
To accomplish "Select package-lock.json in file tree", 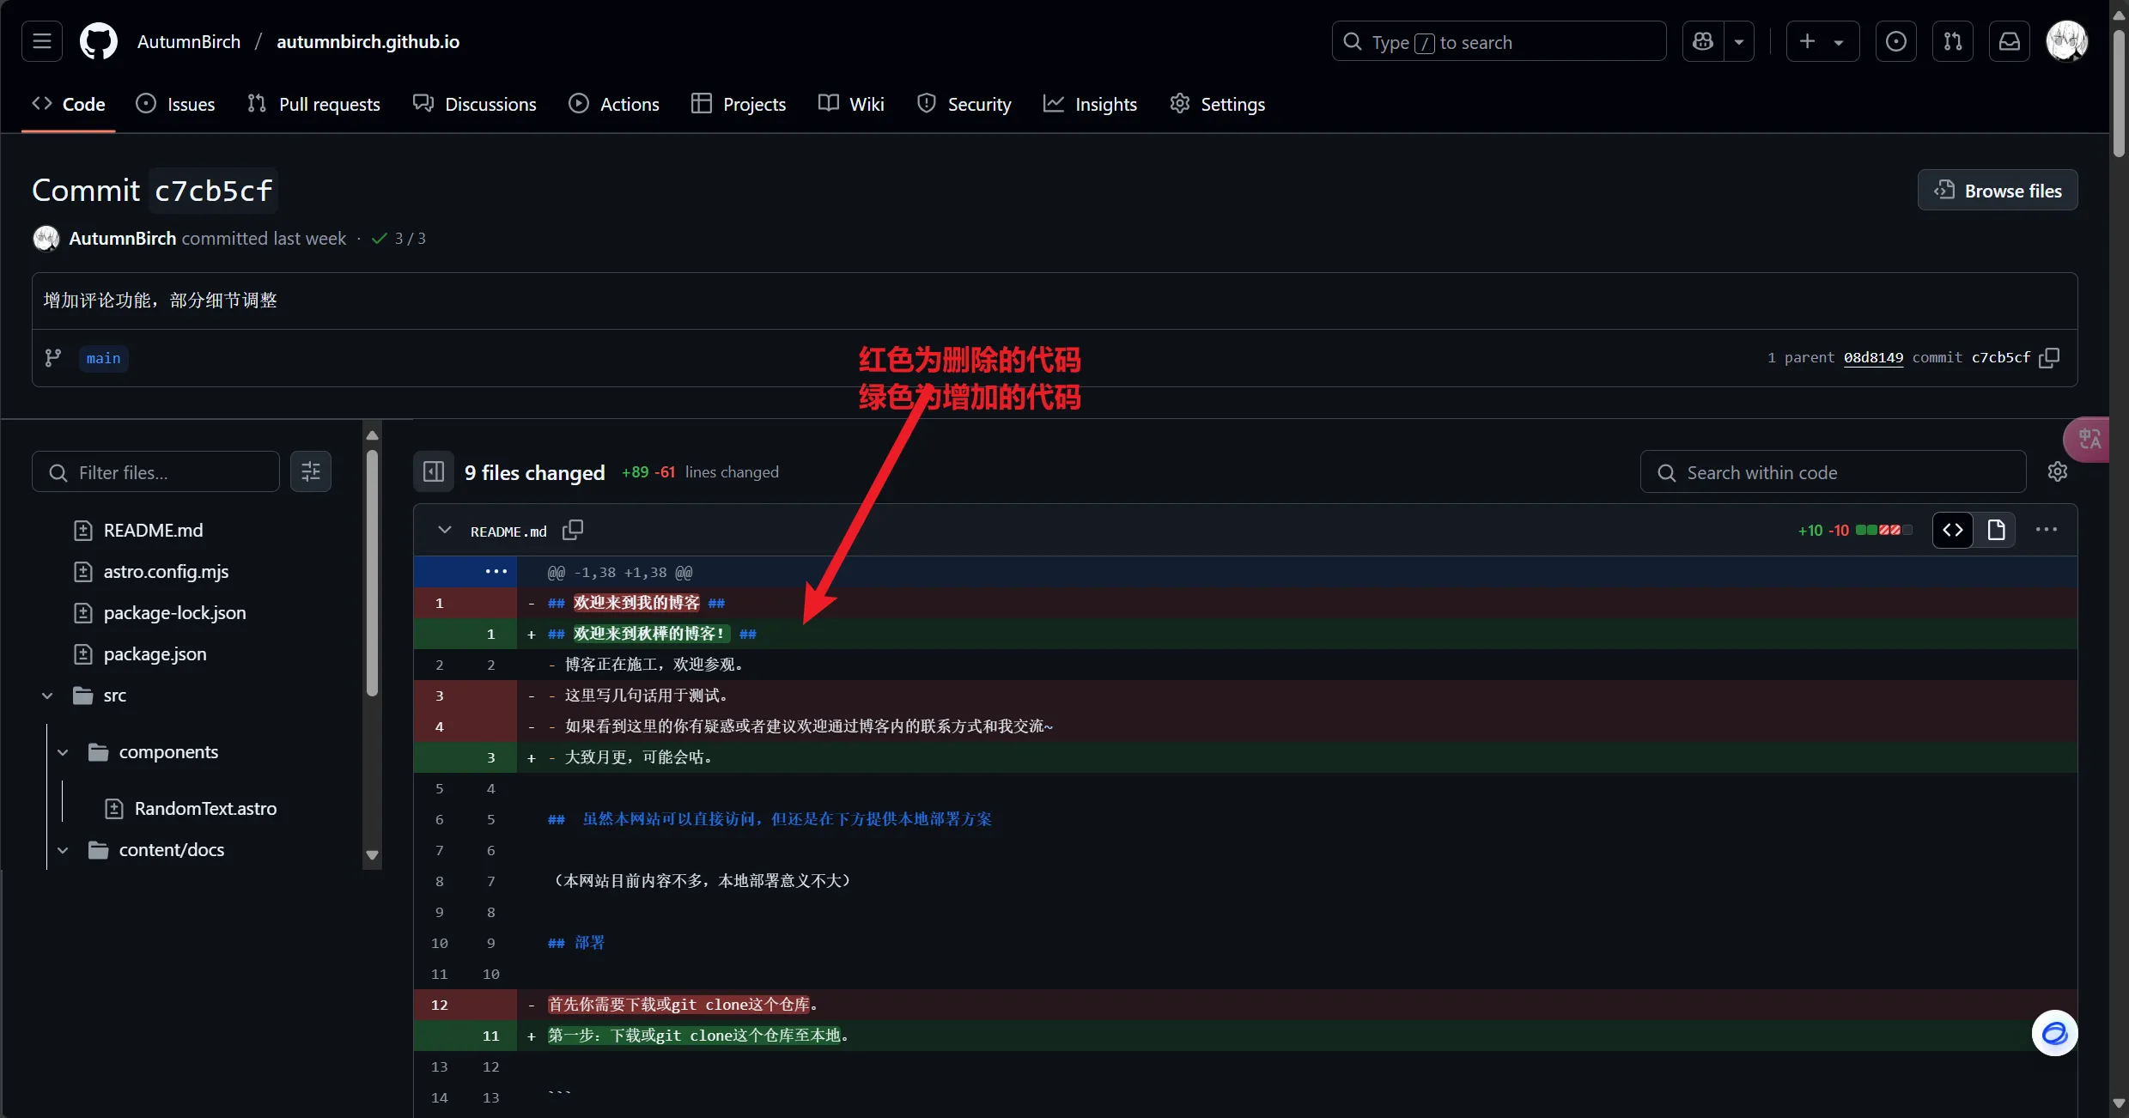I will [174, 613].
